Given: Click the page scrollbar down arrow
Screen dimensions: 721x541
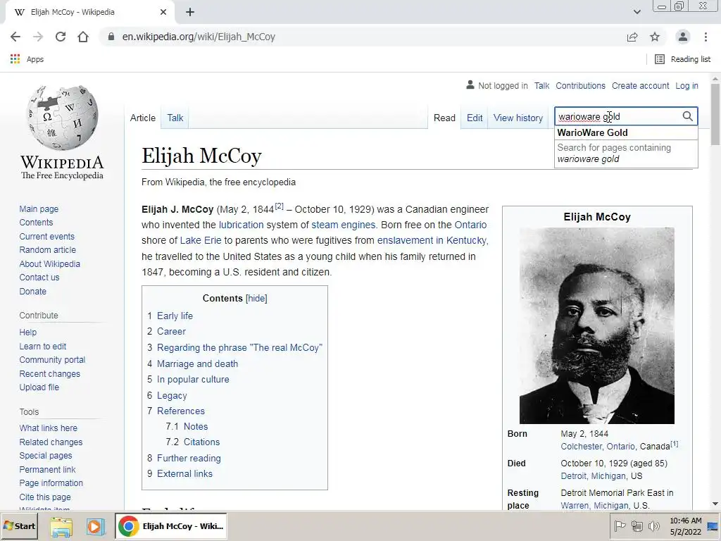Looking at the screenshot, I should [x=715, y=504].
